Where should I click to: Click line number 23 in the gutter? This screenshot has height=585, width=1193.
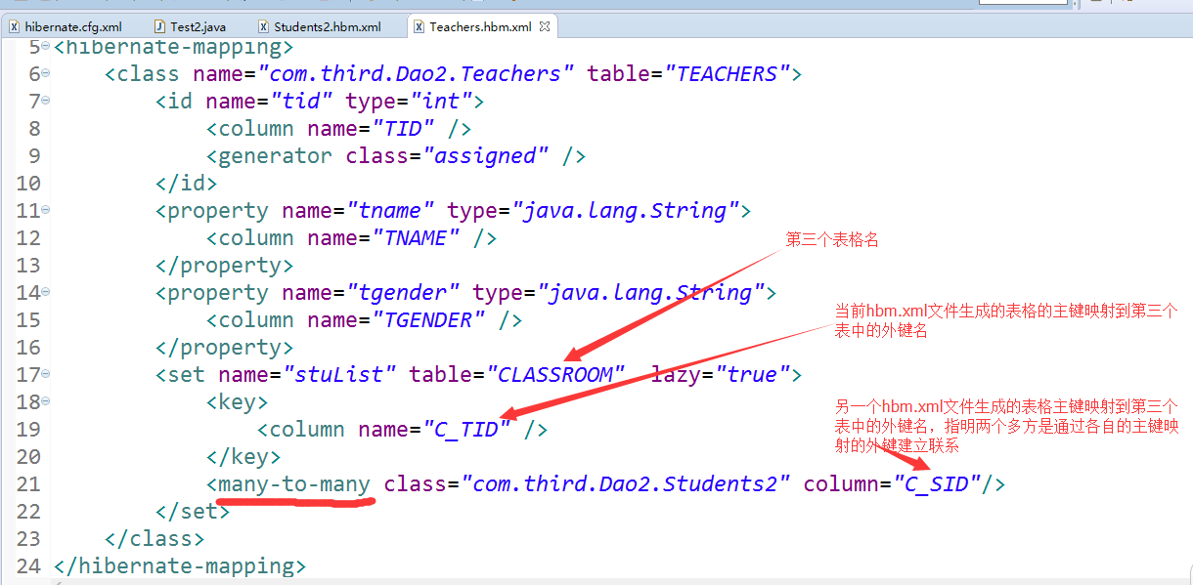click(28, 539)
